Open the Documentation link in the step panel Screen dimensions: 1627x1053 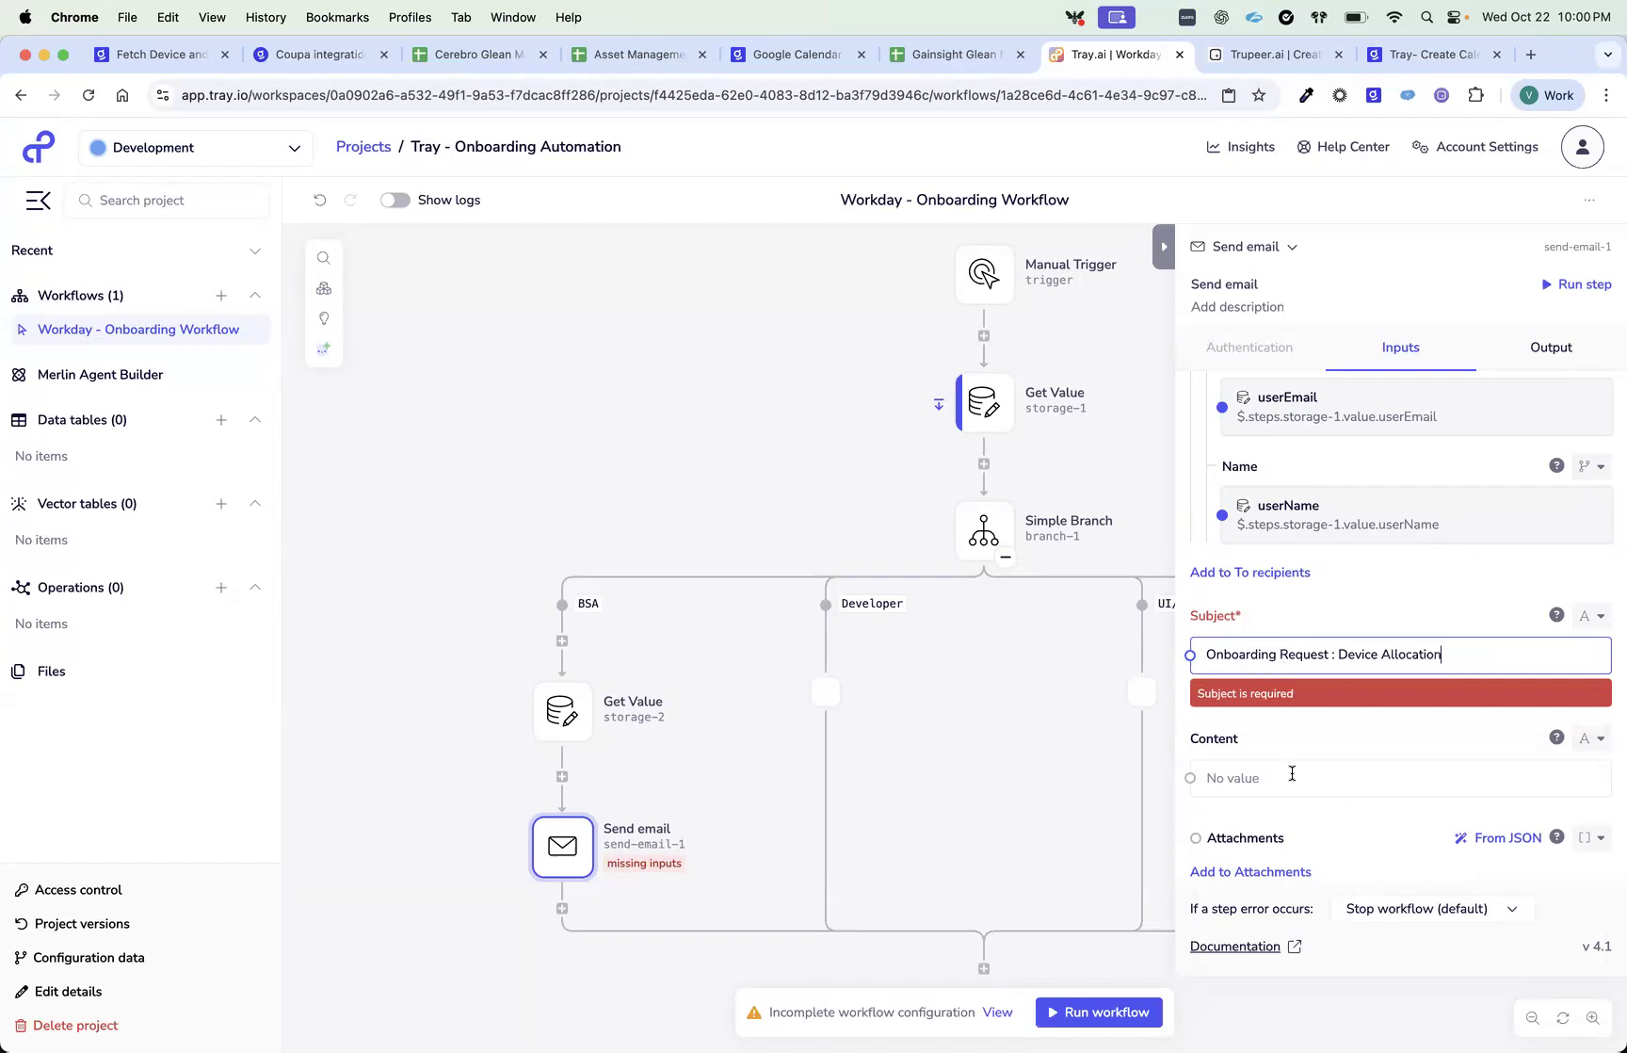tap(1234, 946)
